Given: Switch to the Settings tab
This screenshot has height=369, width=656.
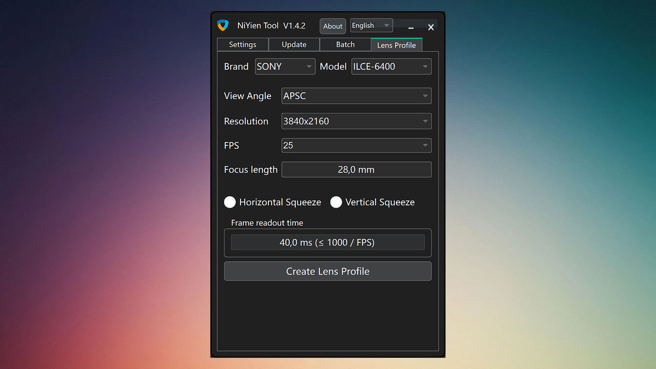Looking at the screenshot, I should (x=242, y=44).
